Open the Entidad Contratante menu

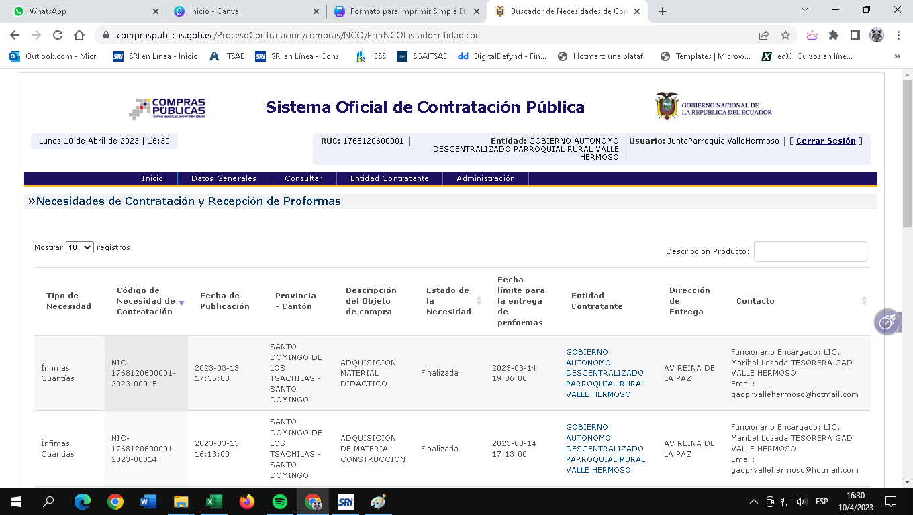pos(389,178)
